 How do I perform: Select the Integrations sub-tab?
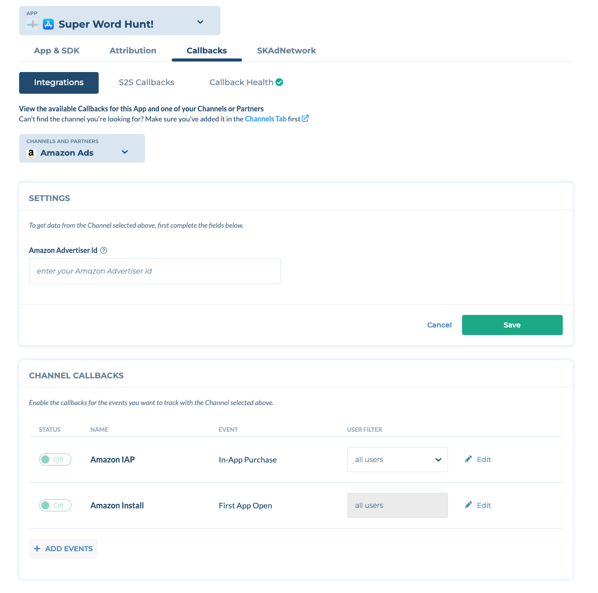tap(59, 83)
